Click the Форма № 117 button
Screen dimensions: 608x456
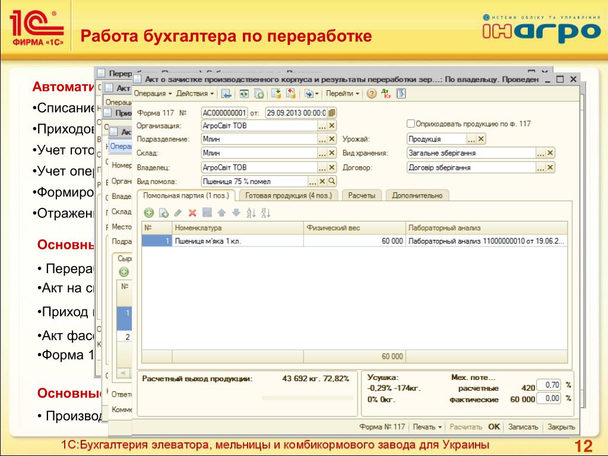[x=382, y=426]
